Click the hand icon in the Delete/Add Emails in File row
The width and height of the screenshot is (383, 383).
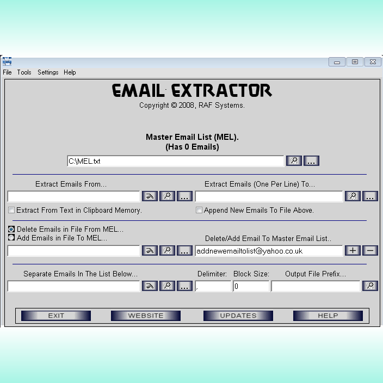click(150, 251)
